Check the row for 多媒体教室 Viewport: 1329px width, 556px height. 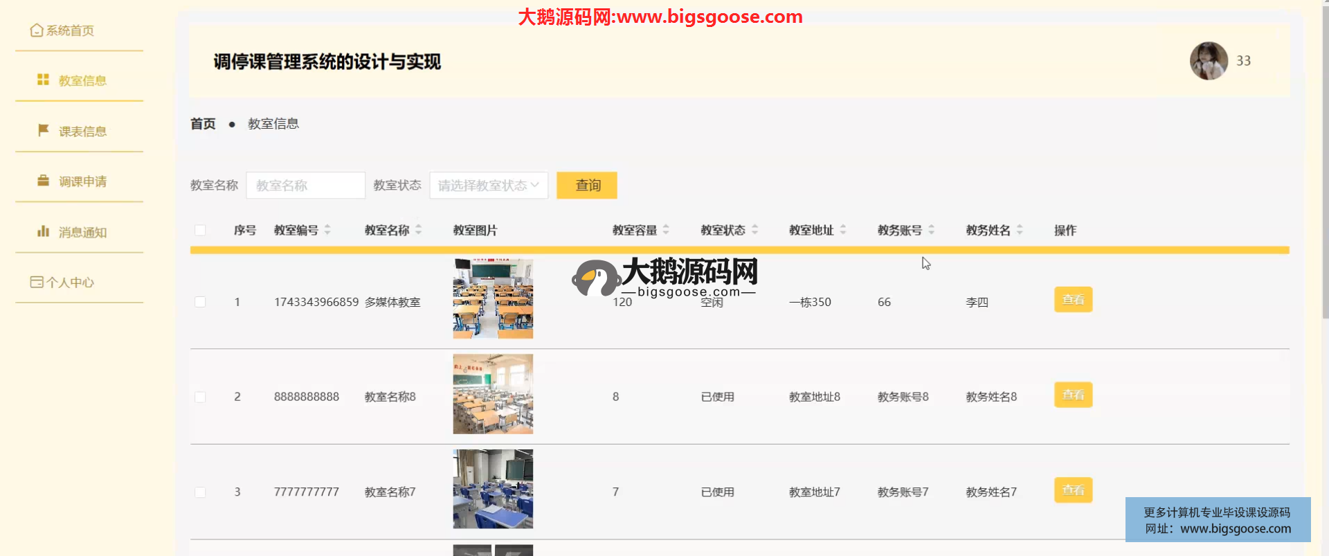200,302
